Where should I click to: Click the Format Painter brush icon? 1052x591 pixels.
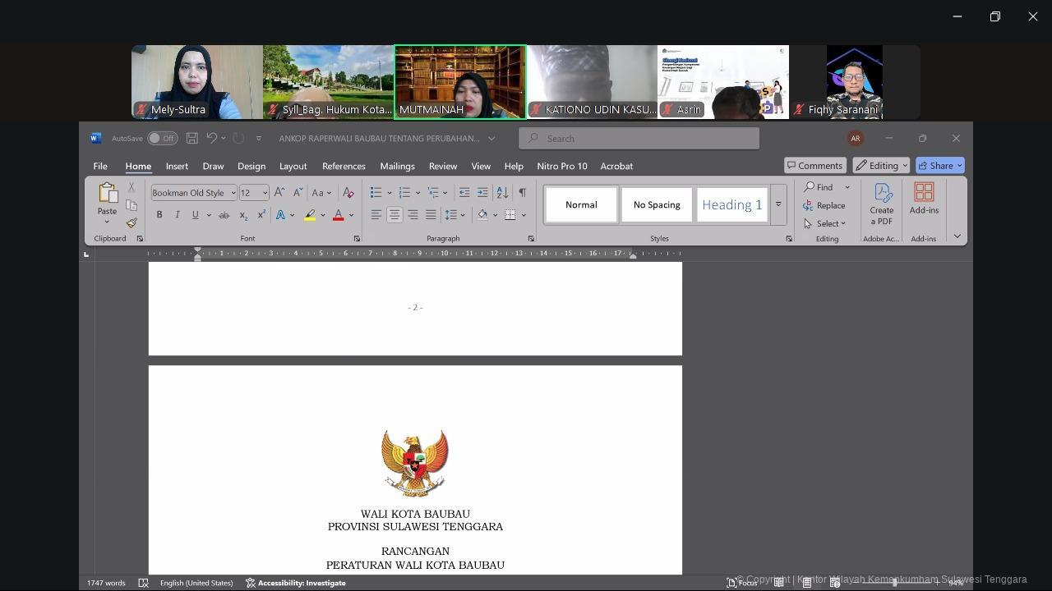tap(131, 223)
